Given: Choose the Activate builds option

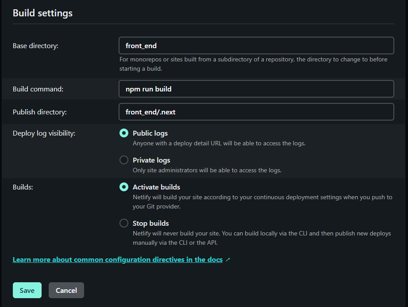Looking at the screenshot, I should tap(124, 187).
